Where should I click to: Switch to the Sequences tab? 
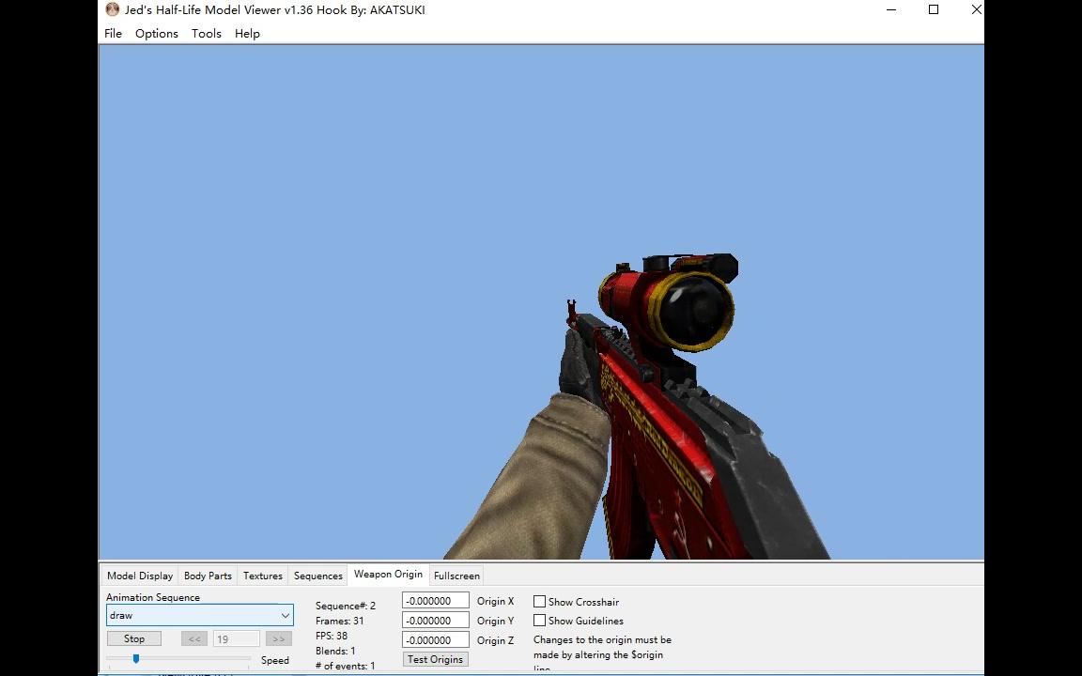coord(317,576)
